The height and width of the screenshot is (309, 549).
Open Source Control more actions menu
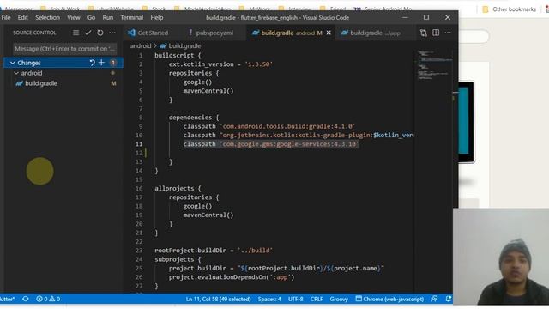point(112,33)
